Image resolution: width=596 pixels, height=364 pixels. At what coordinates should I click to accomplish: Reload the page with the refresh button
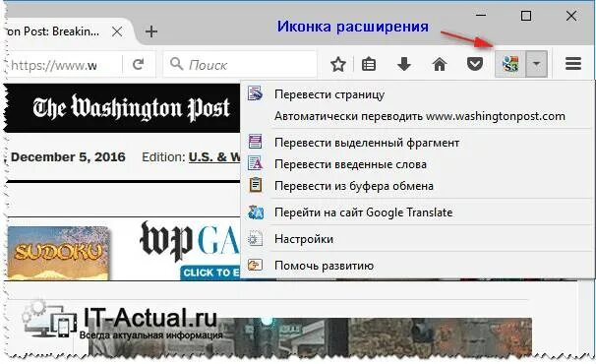tap(138, 64)
